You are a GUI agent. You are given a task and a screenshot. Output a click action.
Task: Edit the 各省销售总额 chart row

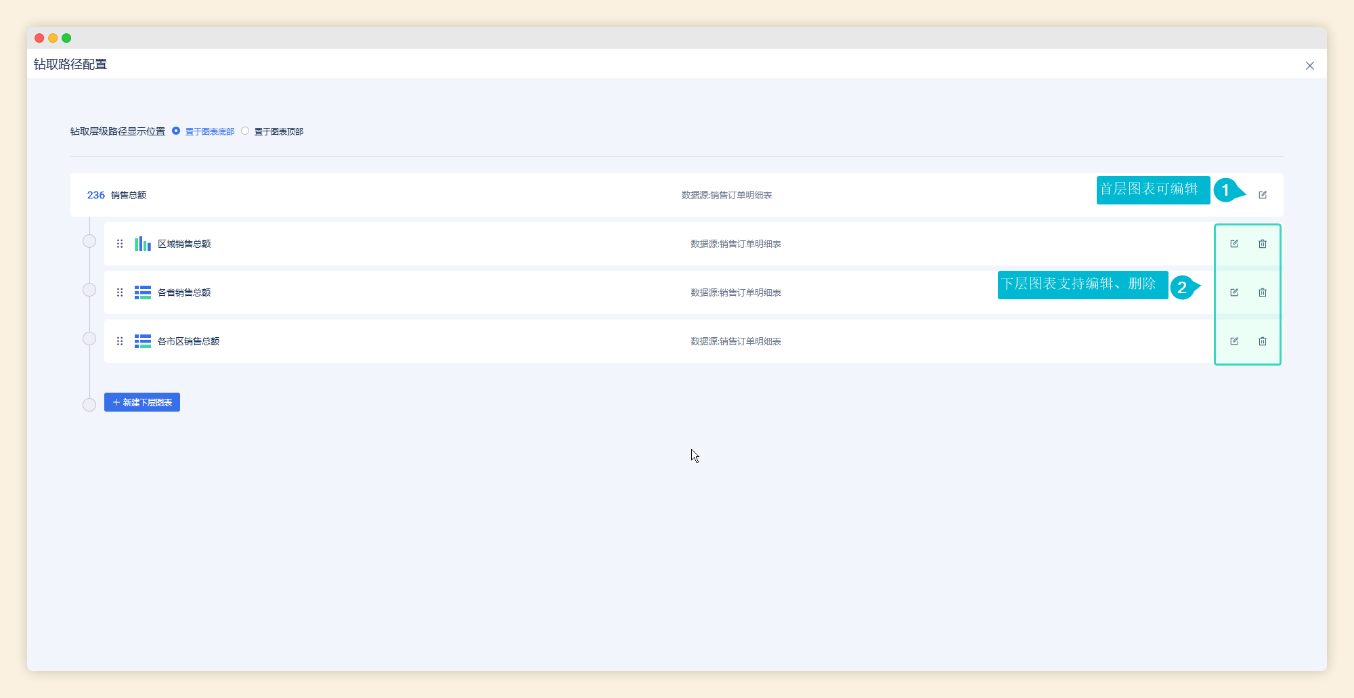click(x=1234, y=292)
